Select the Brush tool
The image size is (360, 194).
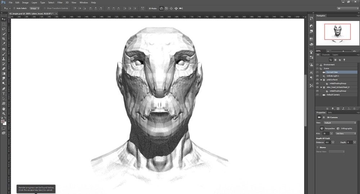coord(4,54)
